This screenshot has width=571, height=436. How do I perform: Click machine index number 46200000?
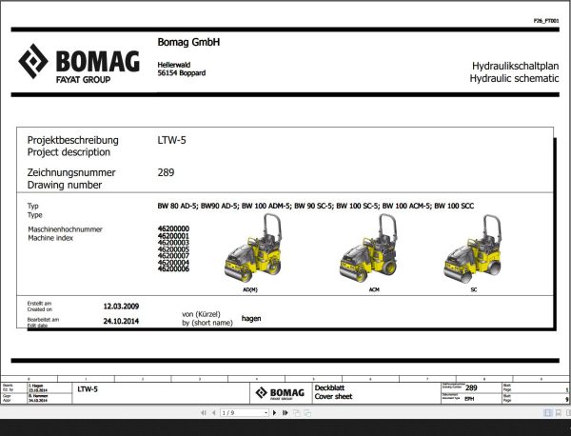pos(173,228)
